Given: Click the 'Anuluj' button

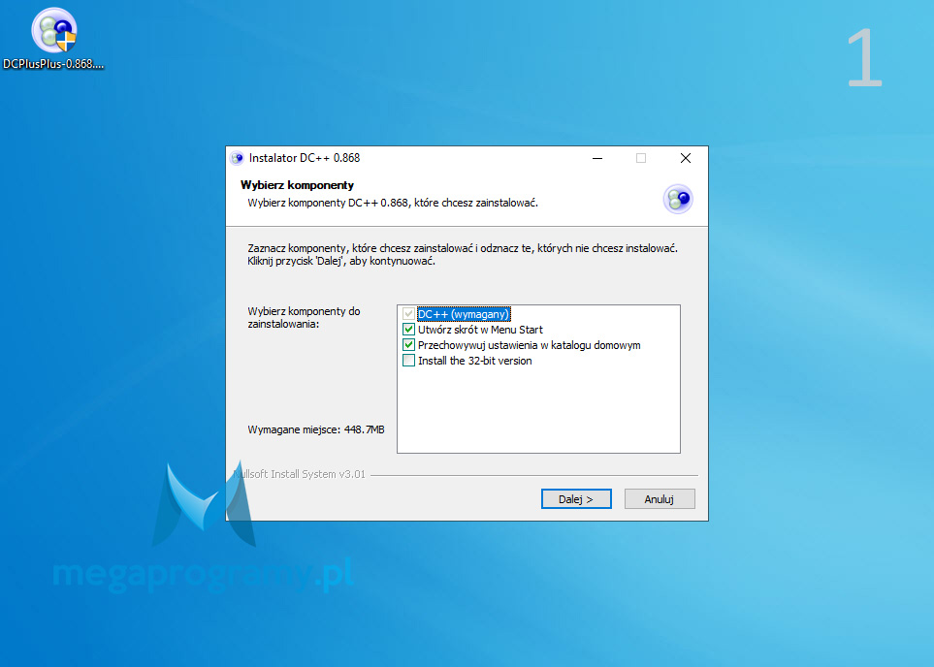Looking at the screenshot, I should point(660,499).
